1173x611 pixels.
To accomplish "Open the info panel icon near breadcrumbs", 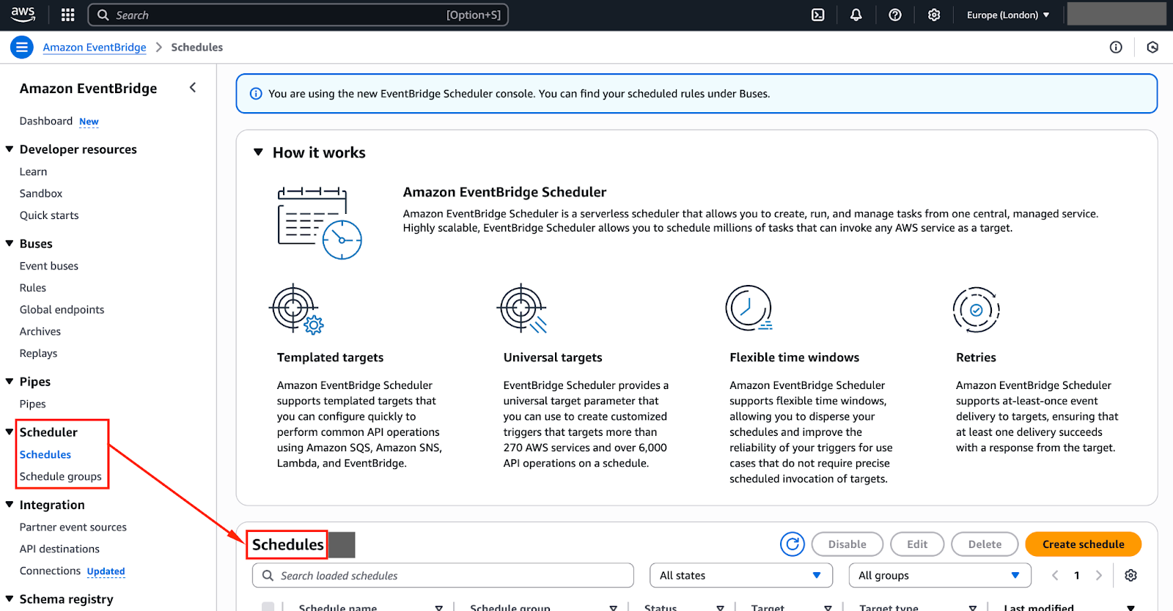I will (1116, 47).
